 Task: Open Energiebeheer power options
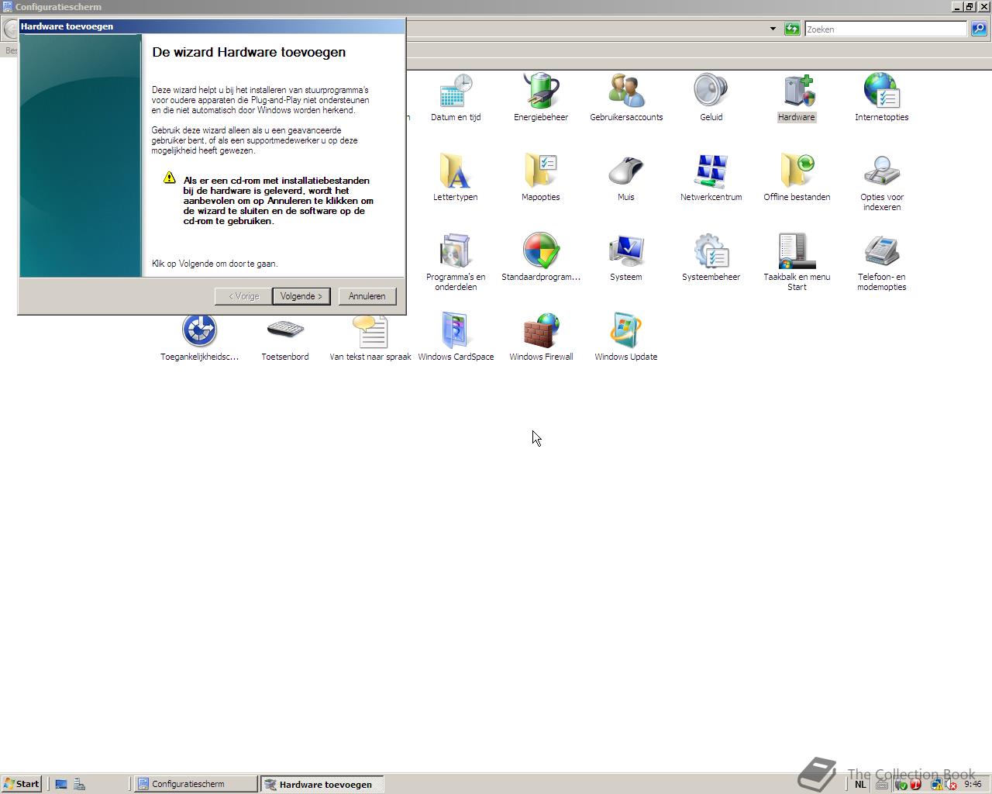click(x=541, y=98)
